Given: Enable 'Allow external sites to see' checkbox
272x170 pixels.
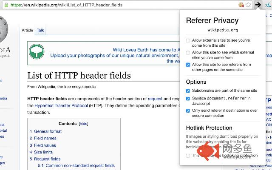Looking at the screenshot, I should (188, 41).
